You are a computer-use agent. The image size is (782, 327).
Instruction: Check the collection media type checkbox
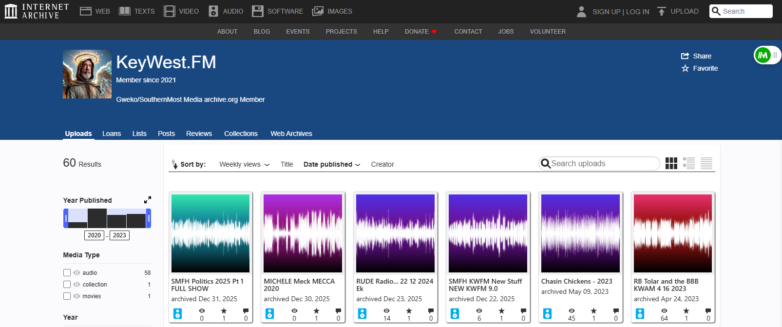tap(67, 285)
